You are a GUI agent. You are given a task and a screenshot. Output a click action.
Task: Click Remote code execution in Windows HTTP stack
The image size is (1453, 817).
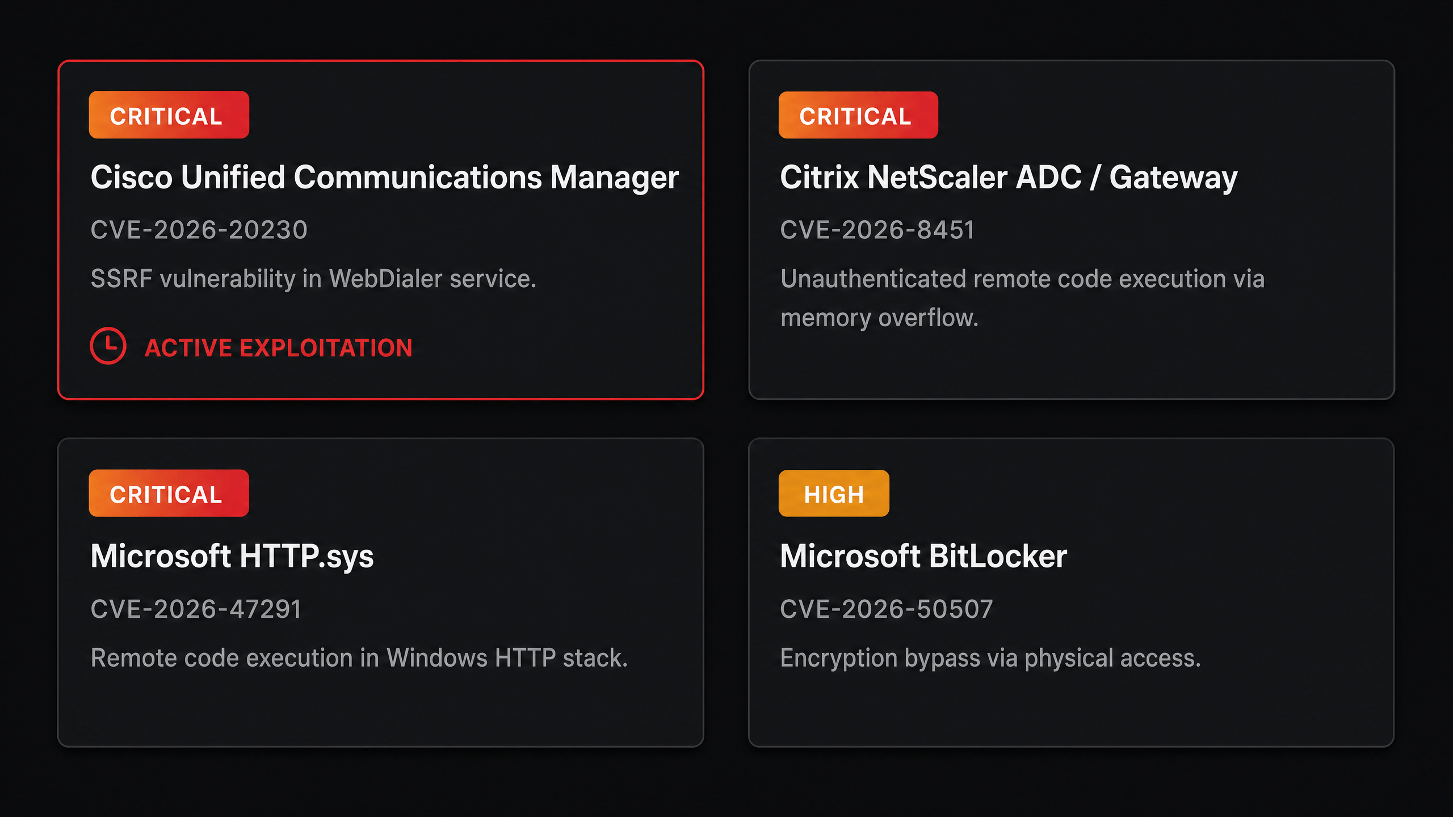(359, 659)
